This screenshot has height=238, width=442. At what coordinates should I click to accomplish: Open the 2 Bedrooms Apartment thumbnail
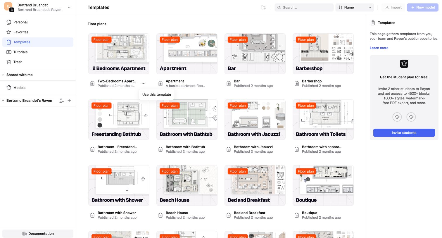pos(119,54)
